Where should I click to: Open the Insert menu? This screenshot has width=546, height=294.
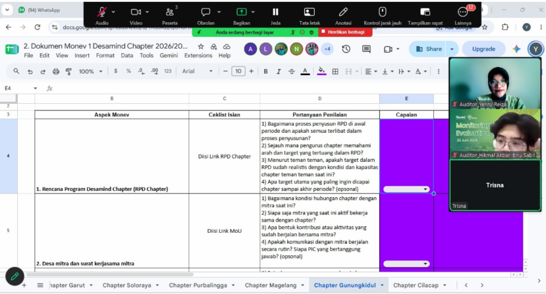[82, 55]
